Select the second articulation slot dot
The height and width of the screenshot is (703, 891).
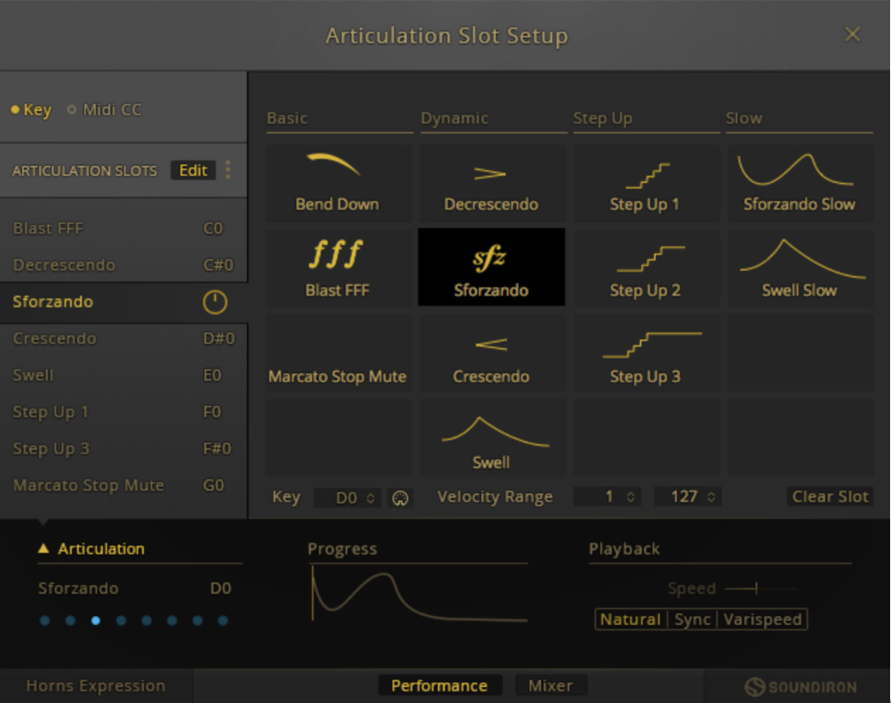pyautogui.click(x=70, y=620)
